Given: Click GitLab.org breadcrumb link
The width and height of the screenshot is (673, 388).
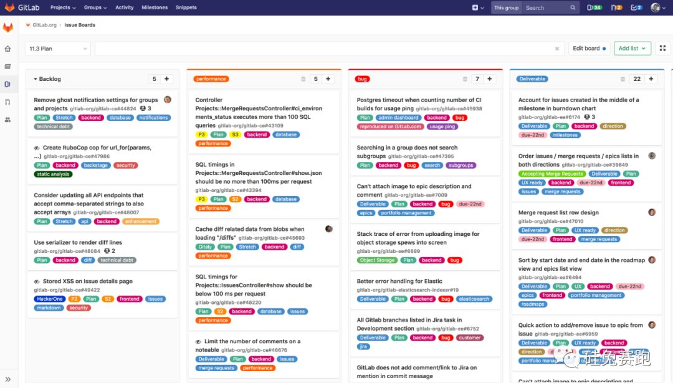Looking at the screenshot, I should point(44,26).
